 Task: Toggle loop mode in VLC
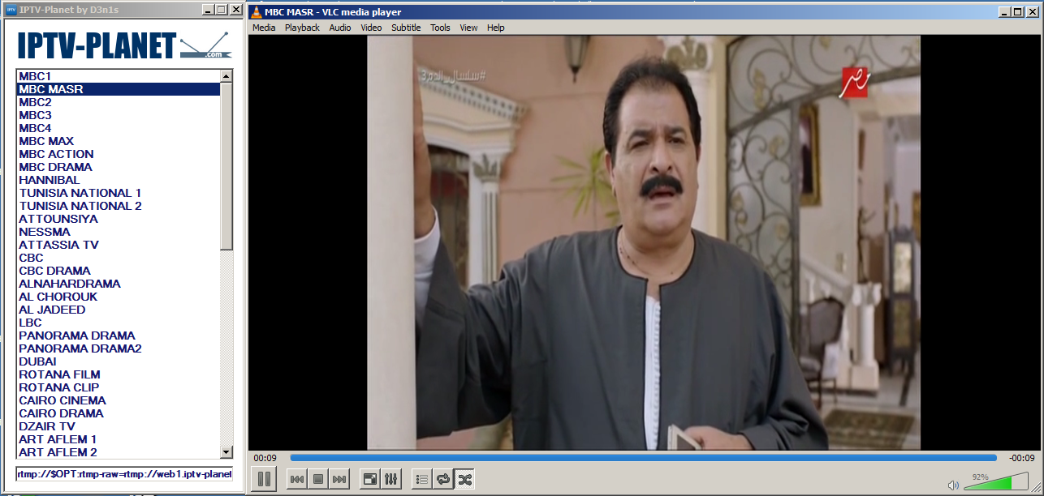point(443,479)
